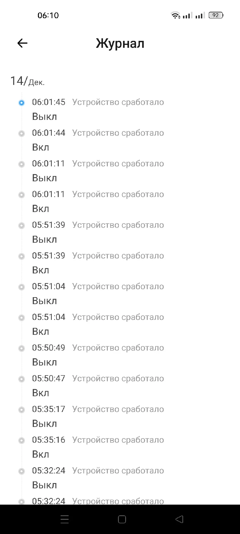Tap the 05:51:04 timestamp with Выкл status

49,286
